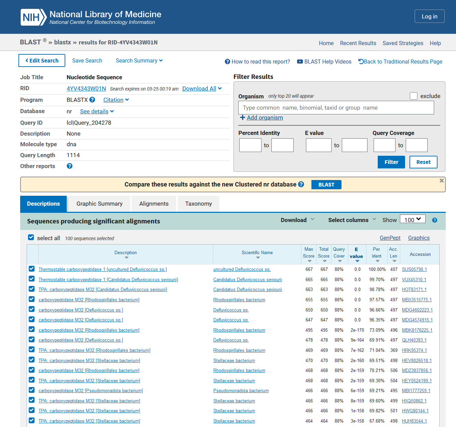This screenshot has height=427, width=456.
Task: Click the organism name input field
Action: [336, 108]
